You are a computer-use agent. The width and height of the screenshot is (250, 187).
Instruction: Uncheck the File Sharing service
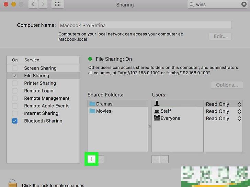(15, 76)
